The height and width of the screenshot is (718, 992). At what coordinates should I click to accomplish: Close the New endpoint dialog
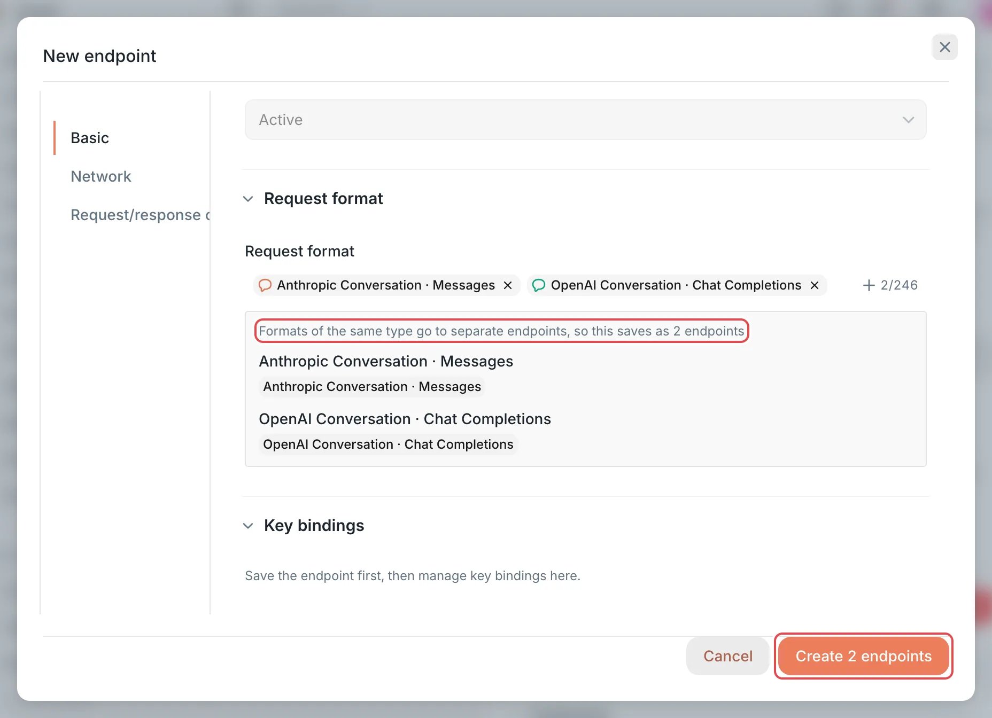pyautogui.click(x=945, y=47)
